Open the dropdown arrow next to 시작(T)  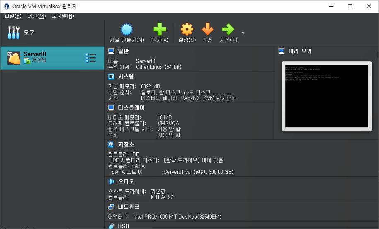(x=243, y=33)
